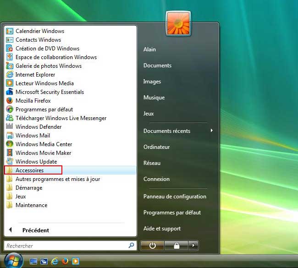Open Windows Media Center
The width and height of the screenshot is (298, 268).
(44, 144)
